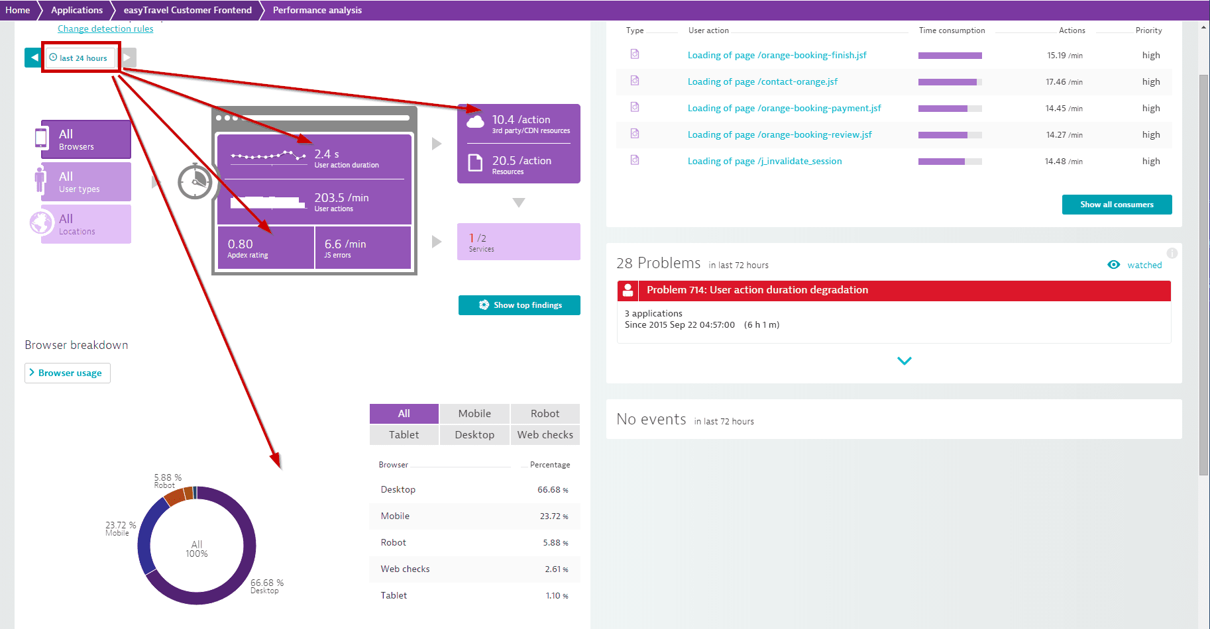This screenshot has width=1210, height=629.
Task: Click the 10.4 /action 3rd party resources tile
Action: point(519,123)
